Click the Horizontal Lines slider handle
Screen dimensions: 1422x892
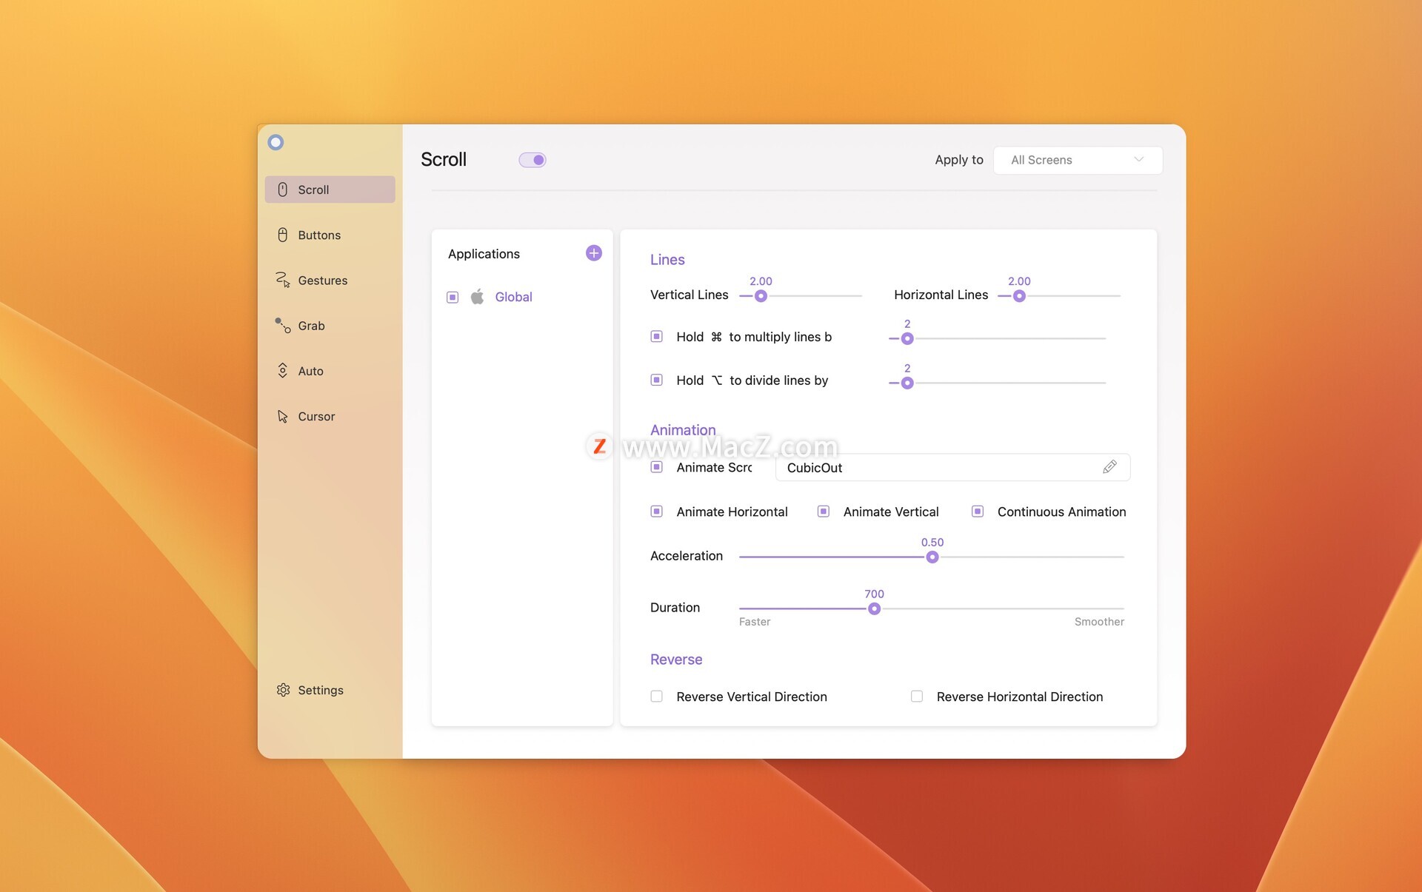1019,296
